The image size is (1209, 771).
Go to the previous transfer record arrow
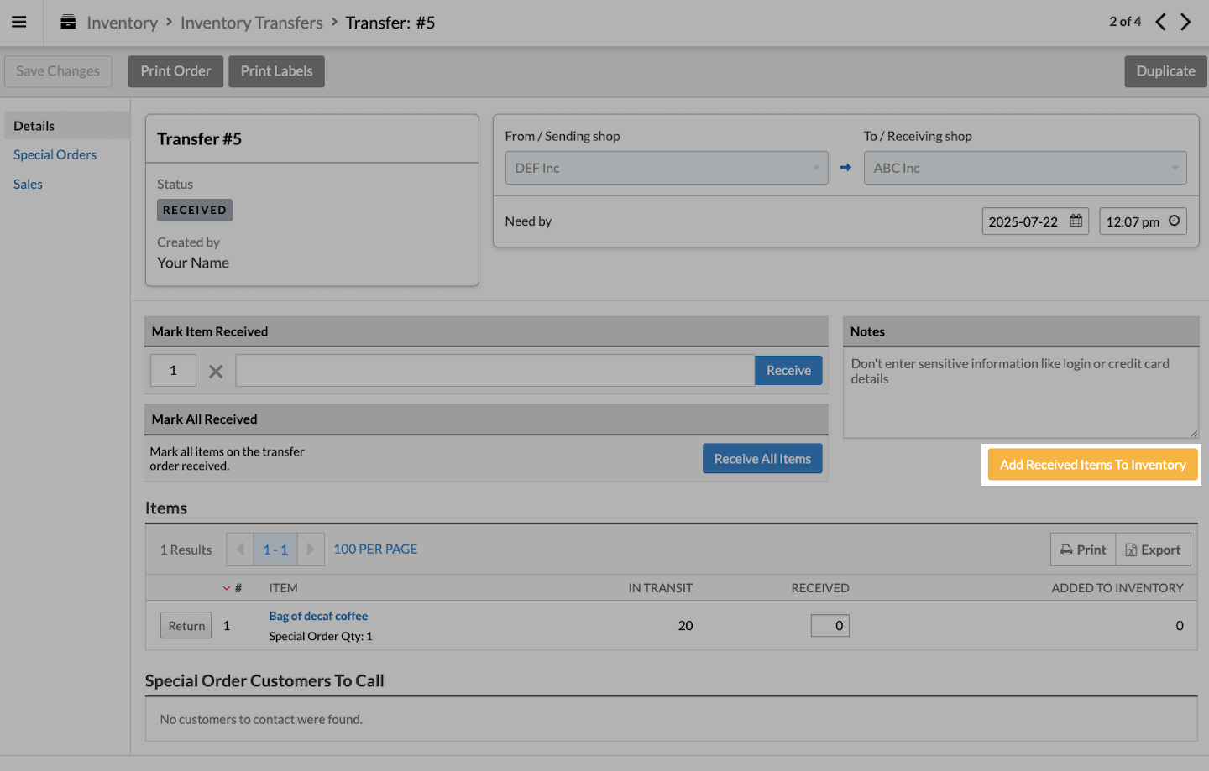click(1160, 22)
